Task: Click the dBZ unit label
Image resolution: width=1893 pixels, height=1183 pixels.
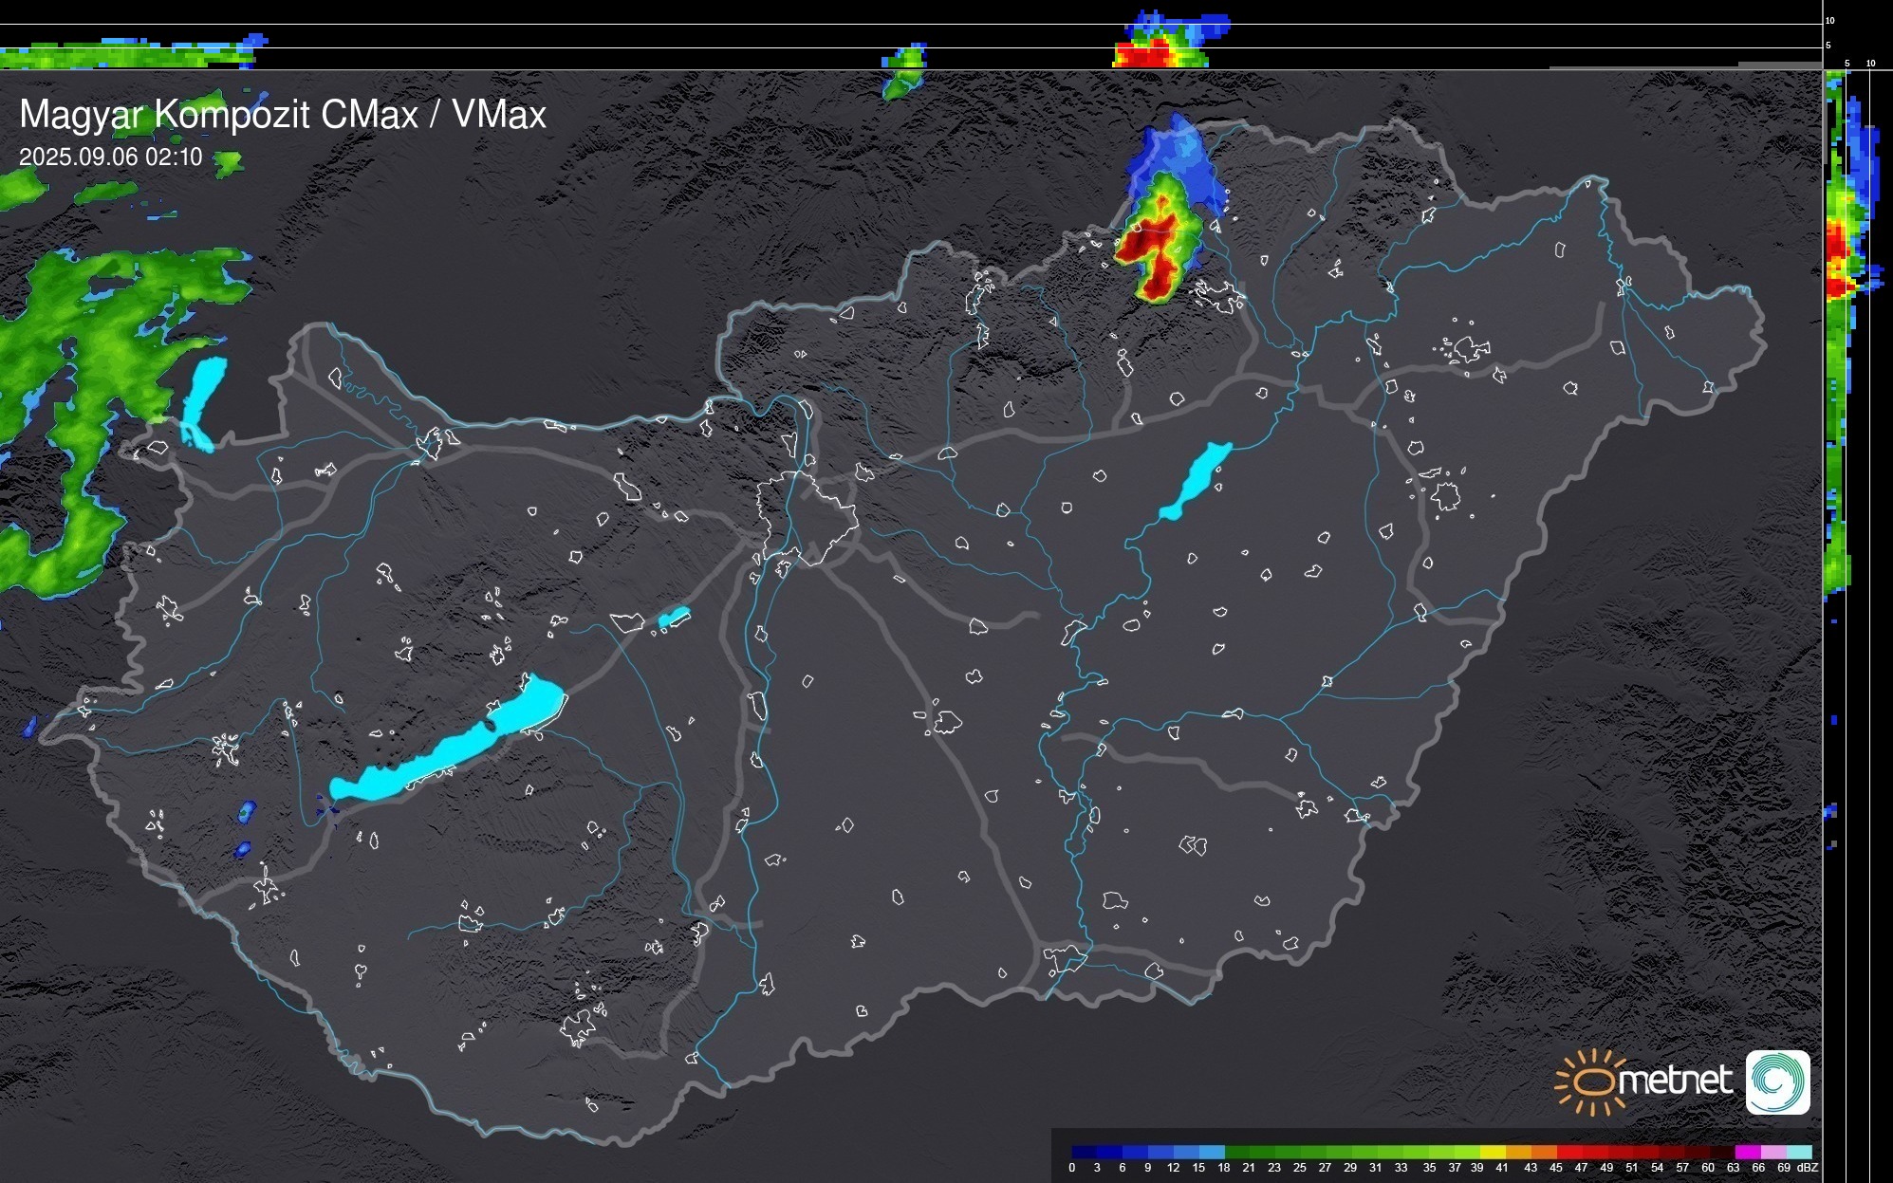Action: [1807, 1168]
